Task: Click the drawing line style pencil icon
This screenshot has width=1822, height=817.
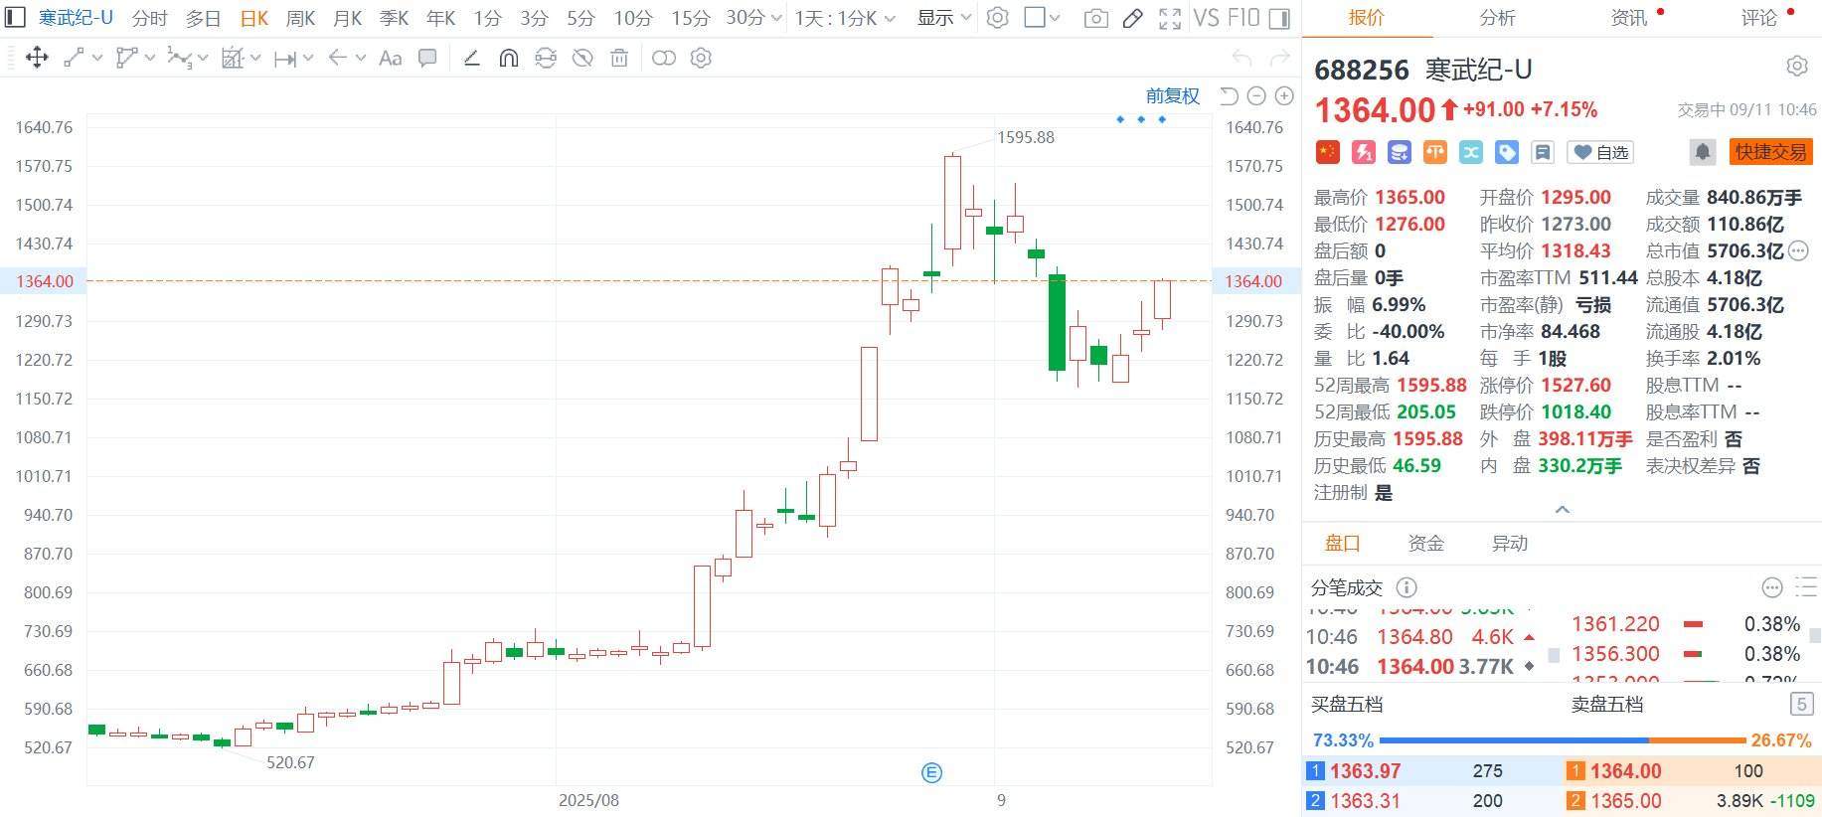Action: pos(472,58)
